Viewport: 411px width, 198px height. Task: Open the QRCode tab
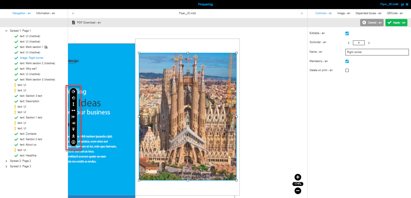(395, 13)
